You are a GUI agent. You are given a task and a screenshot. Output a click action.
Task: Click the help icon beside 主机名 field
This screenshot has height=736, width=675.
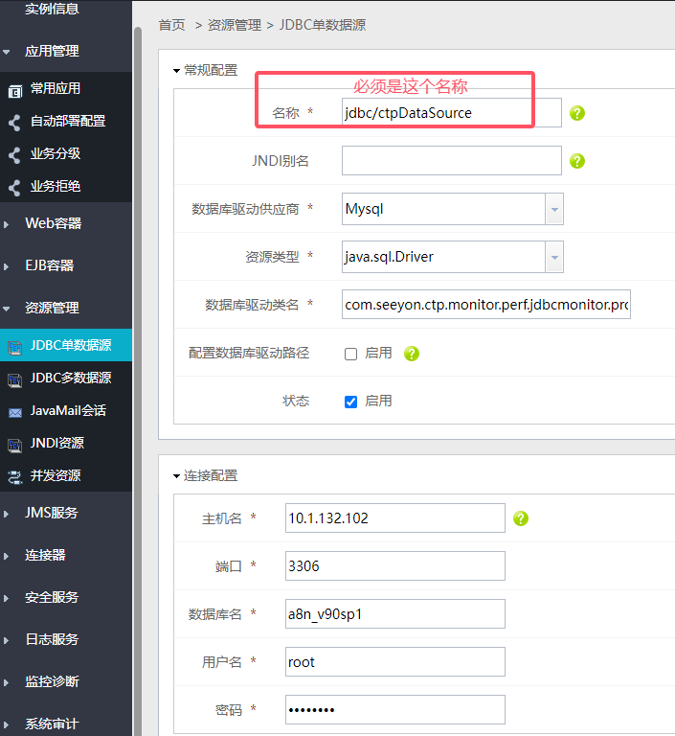pyautogui.click(x=521, y=518)
